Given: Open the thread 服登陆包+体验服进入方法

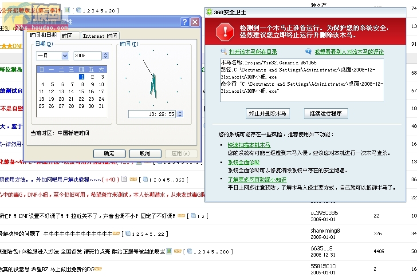Looking at the screenshot, I should [x=83, y=251].
